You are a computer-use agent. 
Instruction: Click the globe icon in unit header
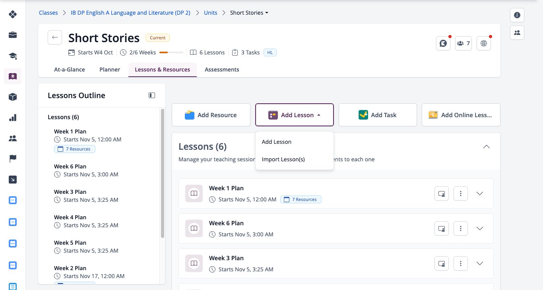(484, 43)
